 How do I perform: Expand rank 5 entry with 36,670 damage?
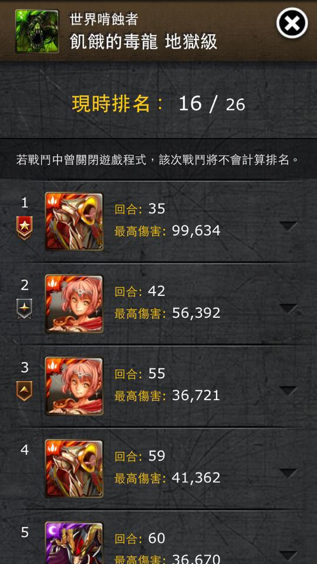coord(288,556)
